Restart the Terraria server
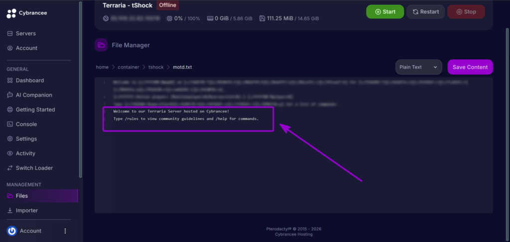Image resolution: width=510 pixels, height=242 pixels. coord(425,12)
